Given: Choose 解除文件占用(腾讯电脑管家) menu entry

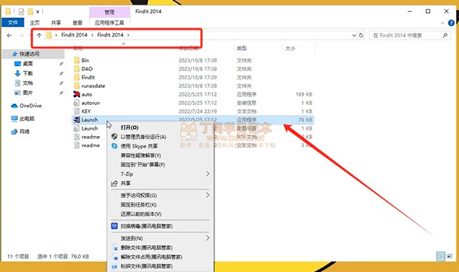Looking at the screenshot, I should click(x=161, y=257).
